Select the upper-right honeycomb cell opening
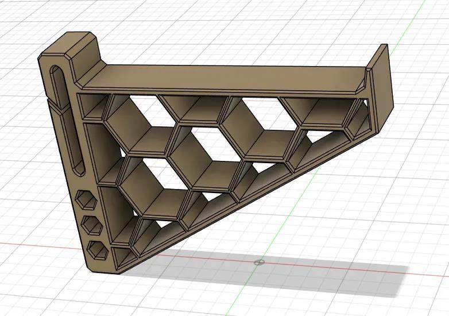This screenshot has width=449, height=316. coord(258,126)
